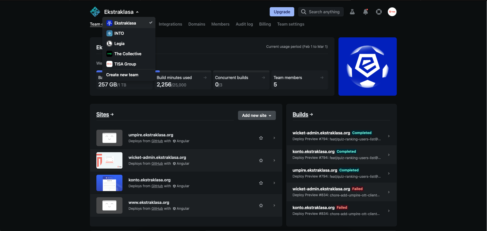Viewport: 487px width, 231px height.
Task: Open chevron of Completed wicket-admin build
Action: coord(389,136)
